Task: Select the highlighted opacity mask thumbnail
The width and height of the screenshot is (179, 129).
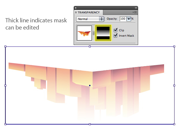Action: tap(103, 33)
